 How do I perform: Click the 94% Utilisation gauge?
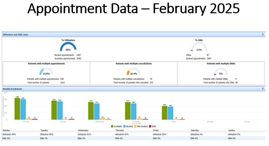pyautogui.click(x=68, y=47)
